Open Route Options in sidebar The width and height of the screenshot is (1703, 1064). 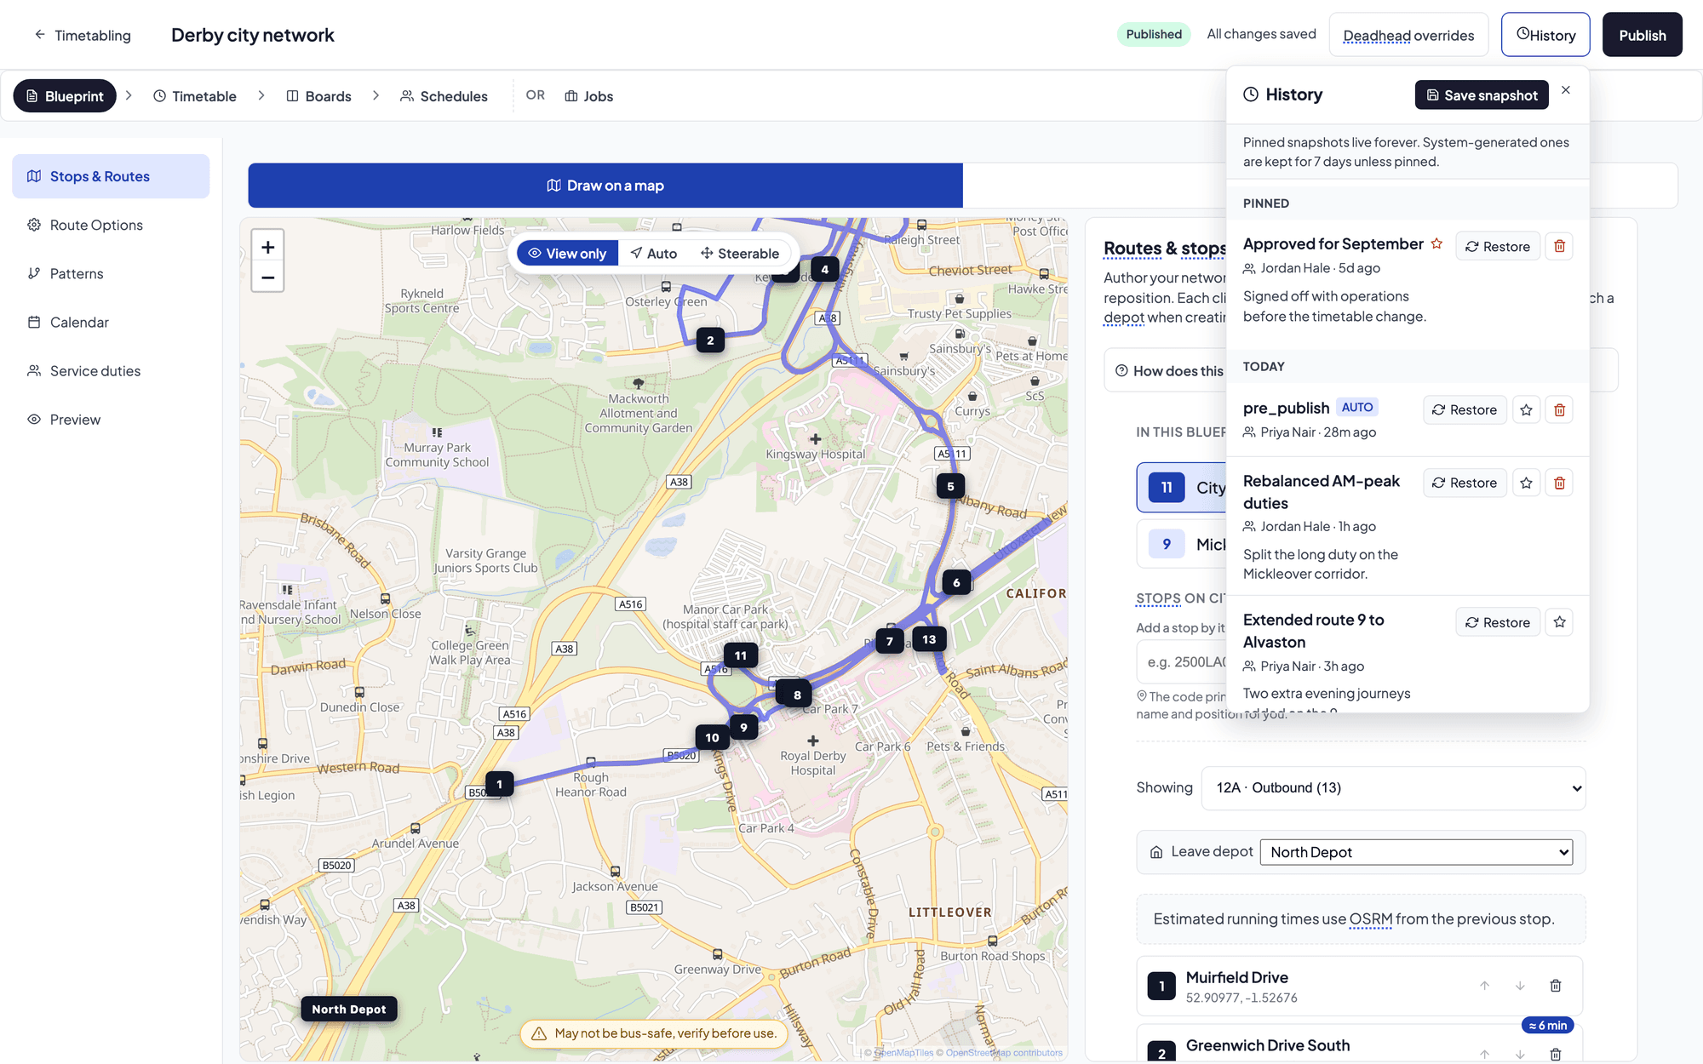pos(111,225)
